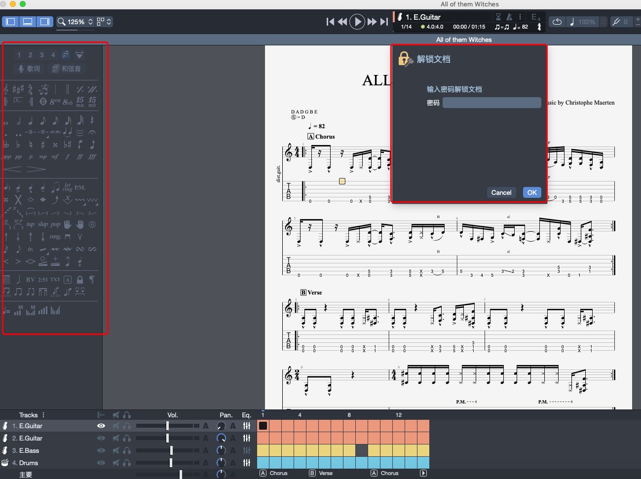Screen dimensions: 641x479
Task: Click Cancel in the unlock dialog
Action: (x=501, y=192)
